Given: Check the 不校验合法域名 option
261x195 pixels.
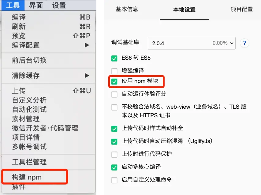Looking at the screenshot, I should click(x=114, y=107).
